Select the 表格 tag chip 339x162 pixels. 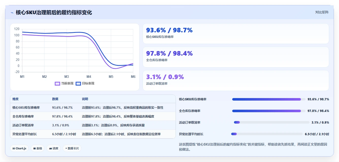(x=38, y=148)
